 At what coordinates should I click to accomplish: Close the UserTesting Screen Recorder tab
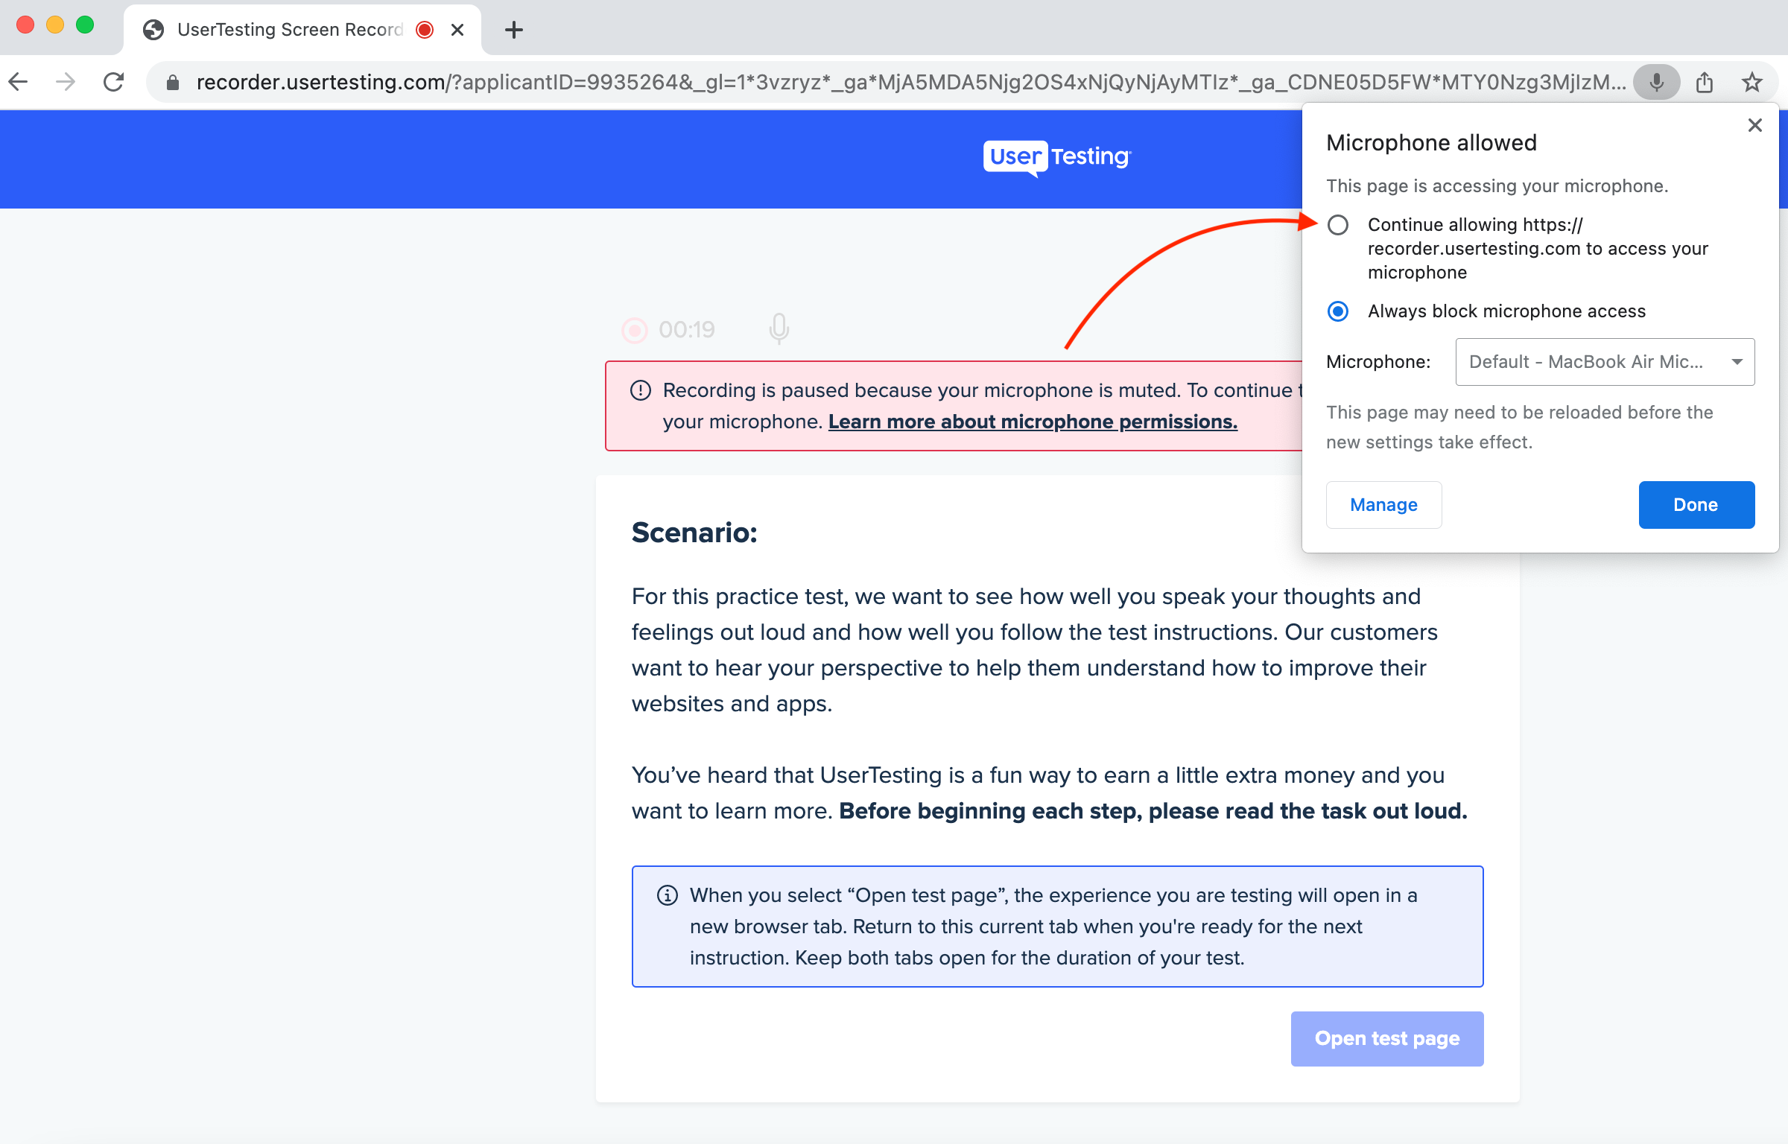click(x=457, y=30)
